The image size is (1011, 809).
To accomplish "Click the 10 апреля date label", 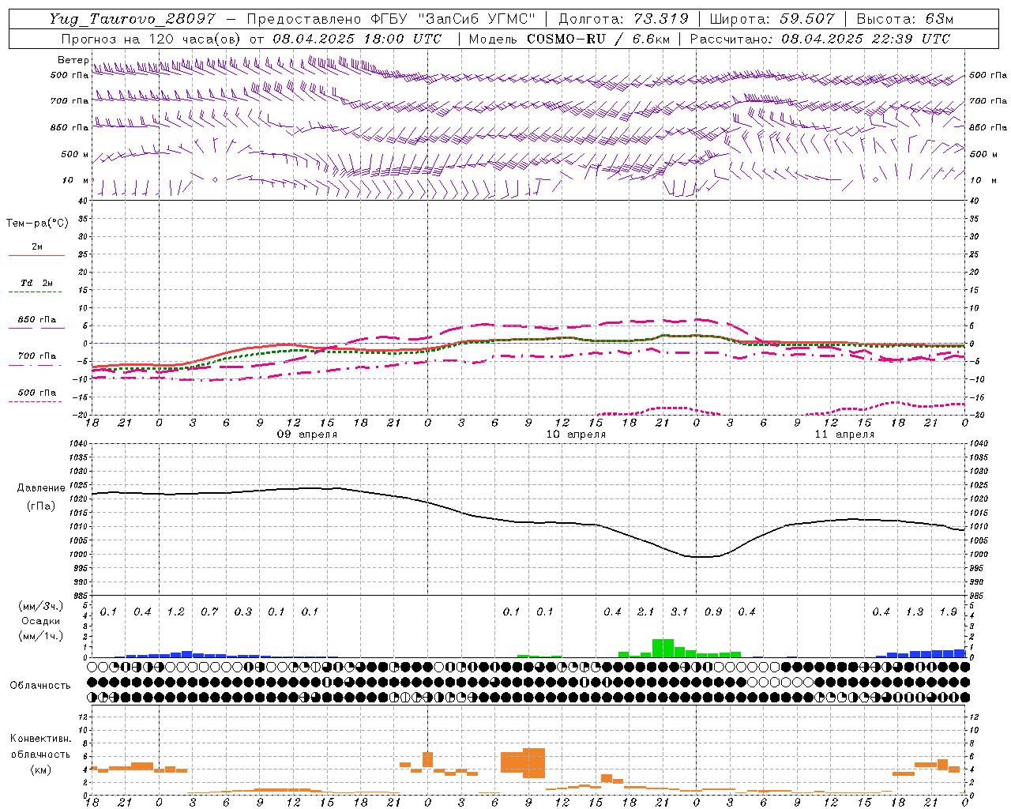I will 576,435.
